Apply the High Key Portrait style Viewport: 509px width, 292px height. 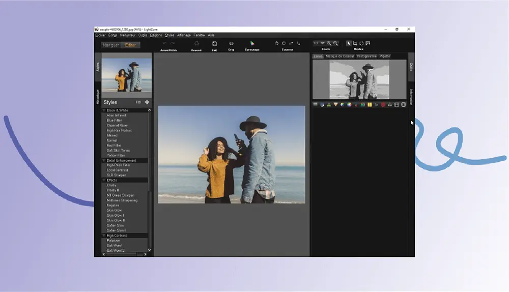119,130
